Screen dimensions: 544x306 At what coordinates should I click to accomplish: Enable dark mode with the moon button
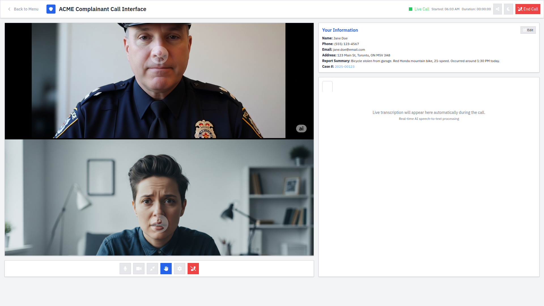[509, 9]
